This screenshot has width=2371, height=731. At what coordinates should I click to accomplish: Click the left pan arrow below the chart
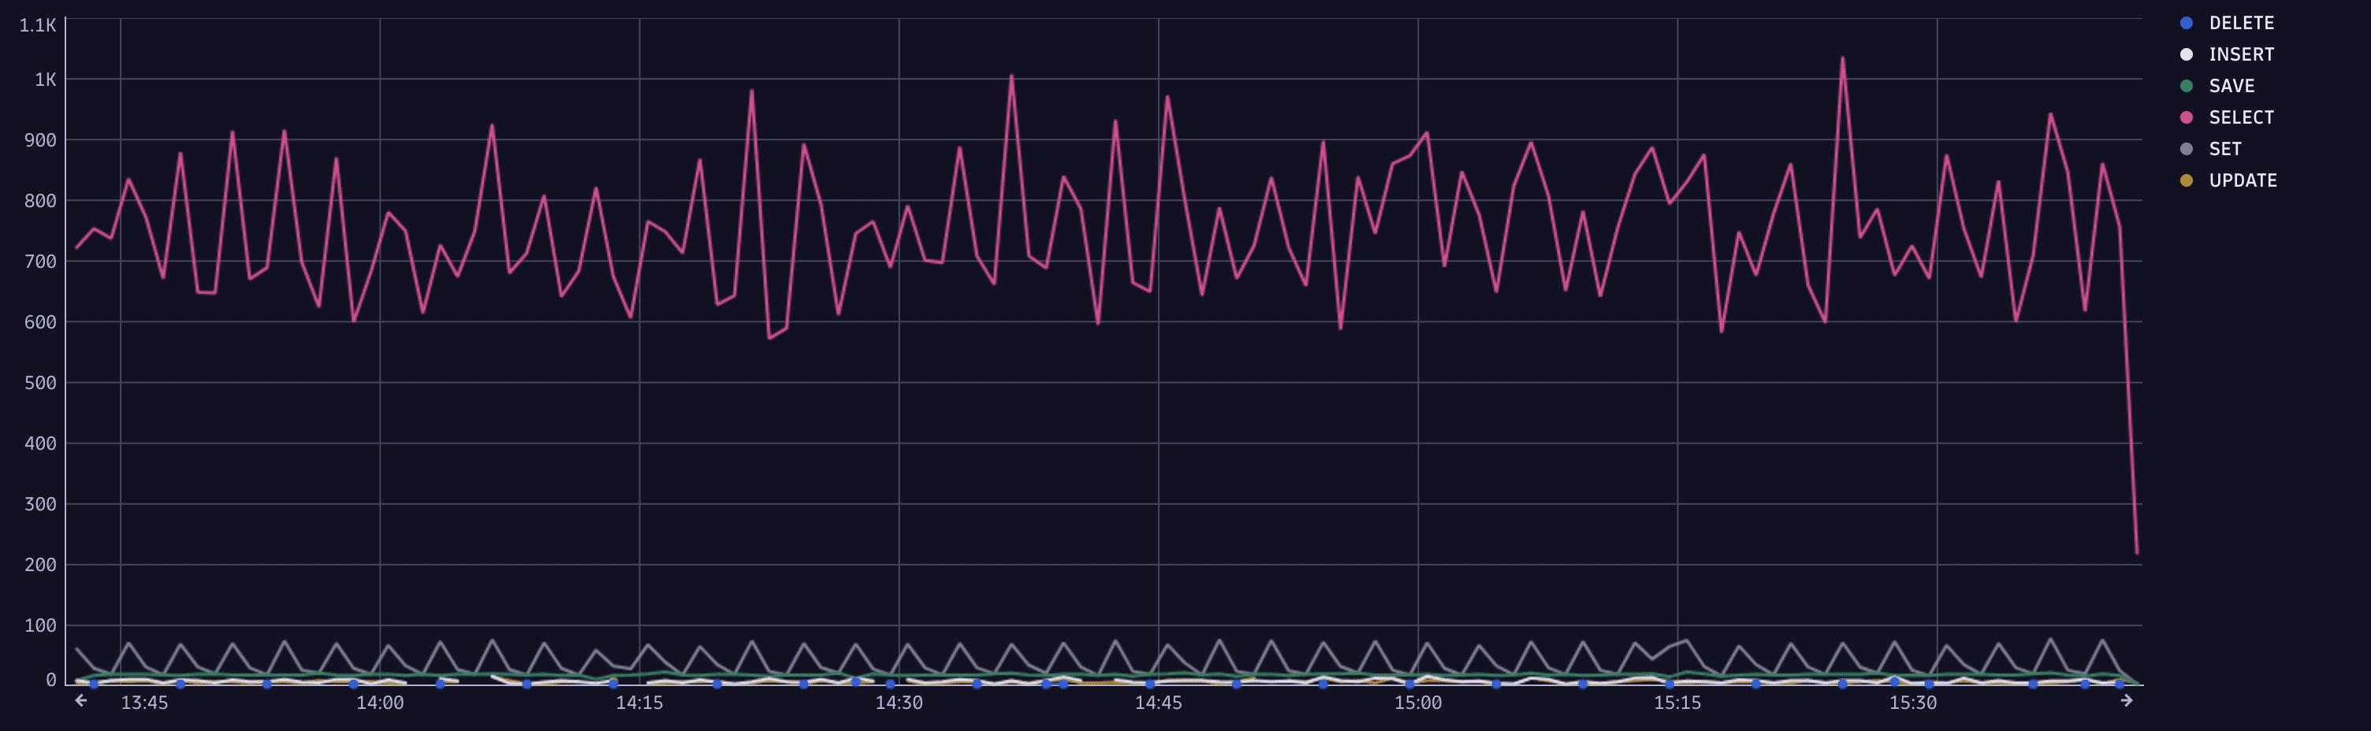pyautogui.click(x=82, y=699)
